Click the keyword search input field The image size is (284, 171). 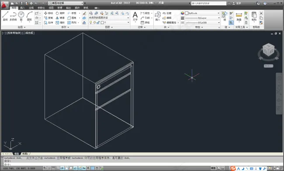(209, 3)
